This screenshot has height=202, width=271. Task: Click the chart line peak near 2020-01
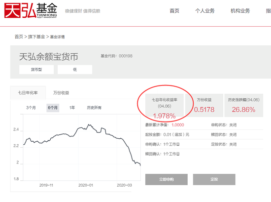pos(89,124)
